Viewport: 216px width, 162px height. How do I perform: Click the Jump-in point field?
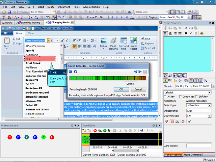point(199,146)
